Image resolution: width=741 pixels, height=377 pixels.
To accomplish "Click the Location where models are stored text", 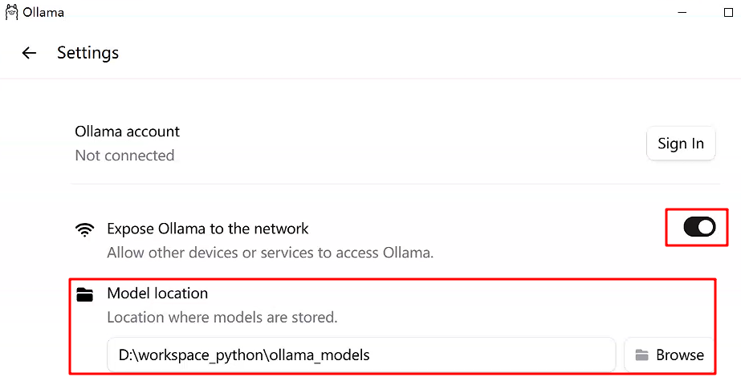I will (x=222, y=317).
